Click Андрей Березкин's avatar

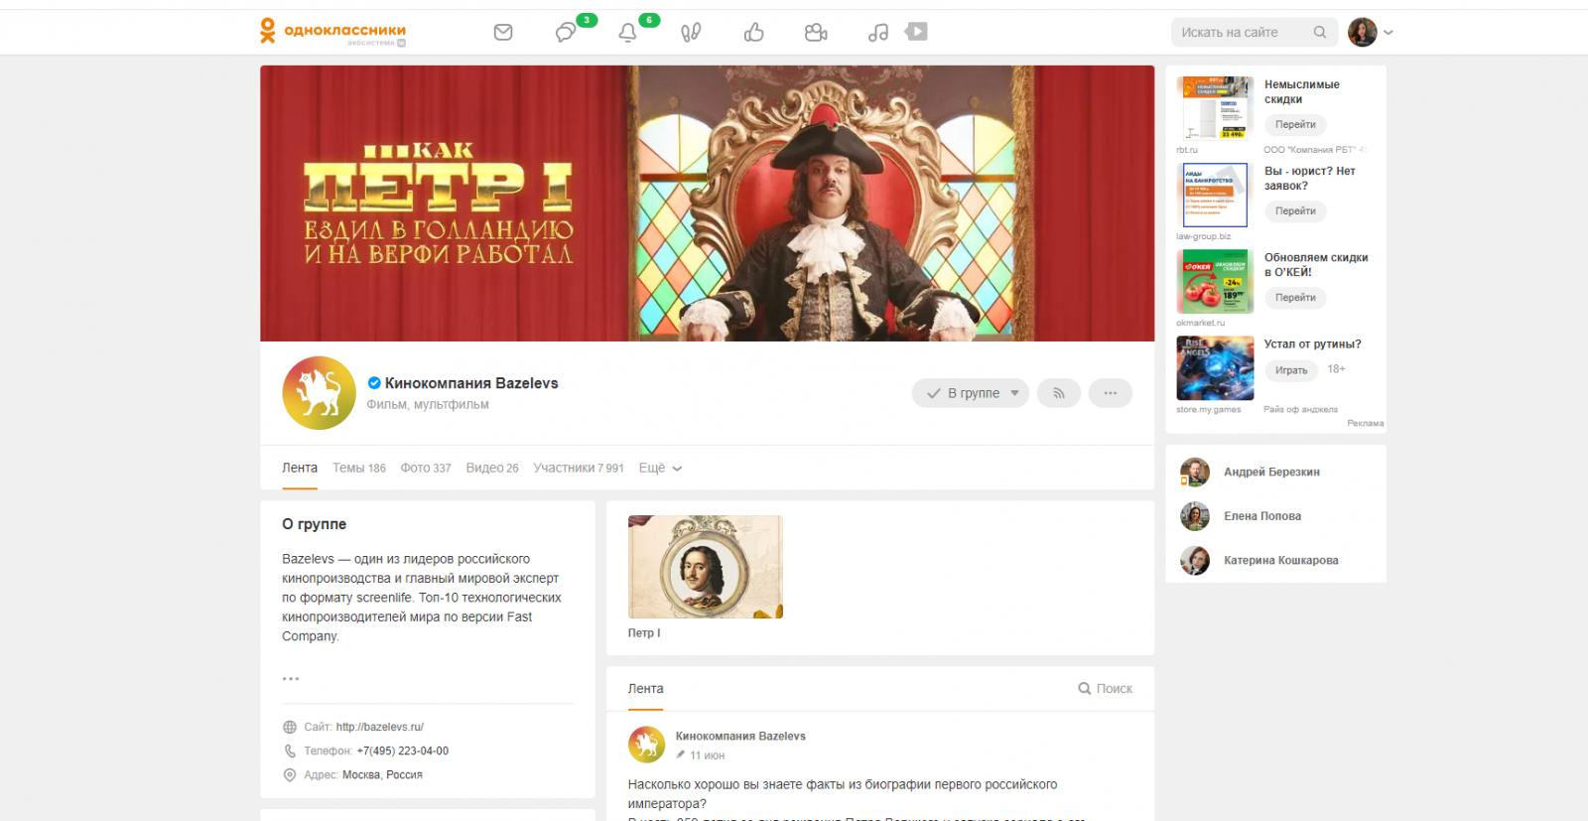1195,472
